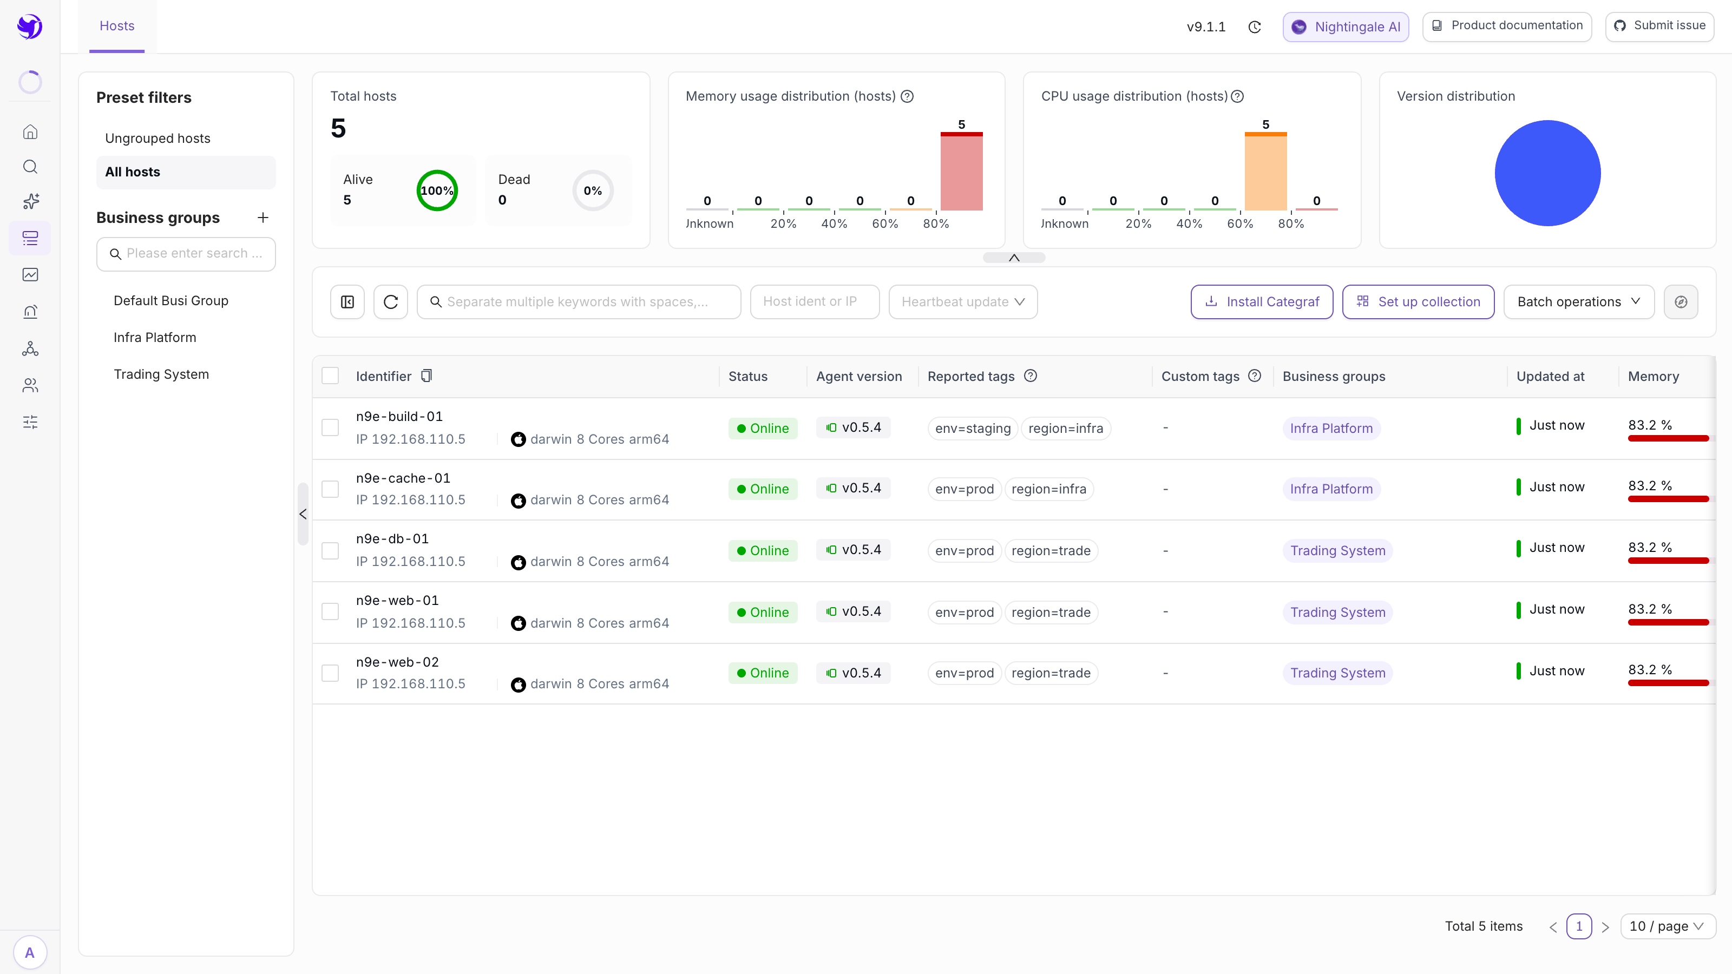Show the Reported tags help tooltip
Viewport: 1732px width, 974px height.
point(1031,376)
